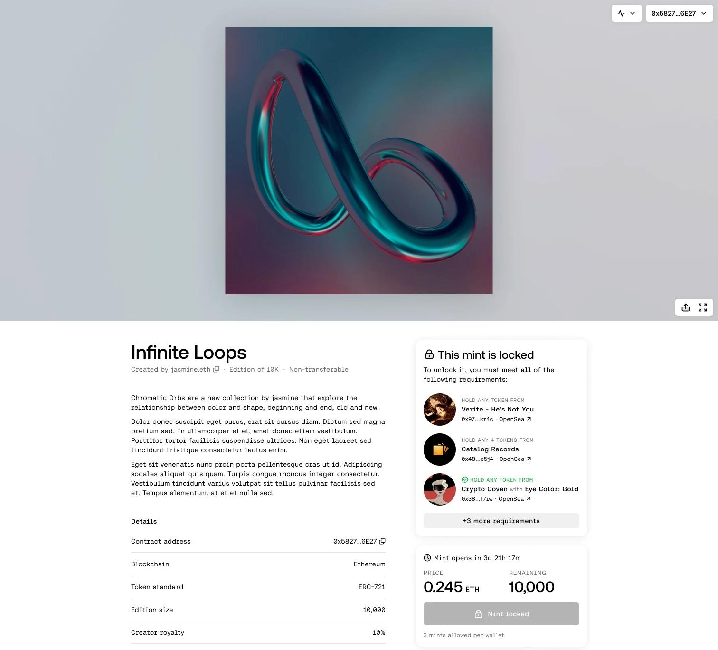Image resolution: width=718 pixels, height=650 pixels.
Task: Open the wallet address 0x5827…6E27 dropdown
Action: click(679, 13)
